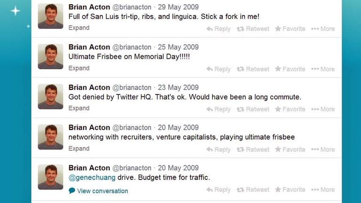
Task: Expand the networking with recruiters tweet
Action: [x=79, y=148]
